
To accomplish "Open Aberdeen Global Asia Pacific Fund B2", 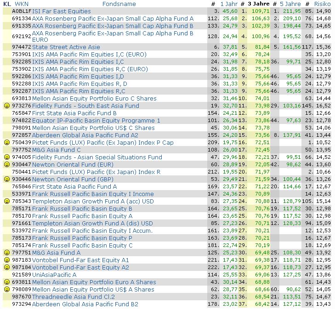I will (x=85, y=304).
